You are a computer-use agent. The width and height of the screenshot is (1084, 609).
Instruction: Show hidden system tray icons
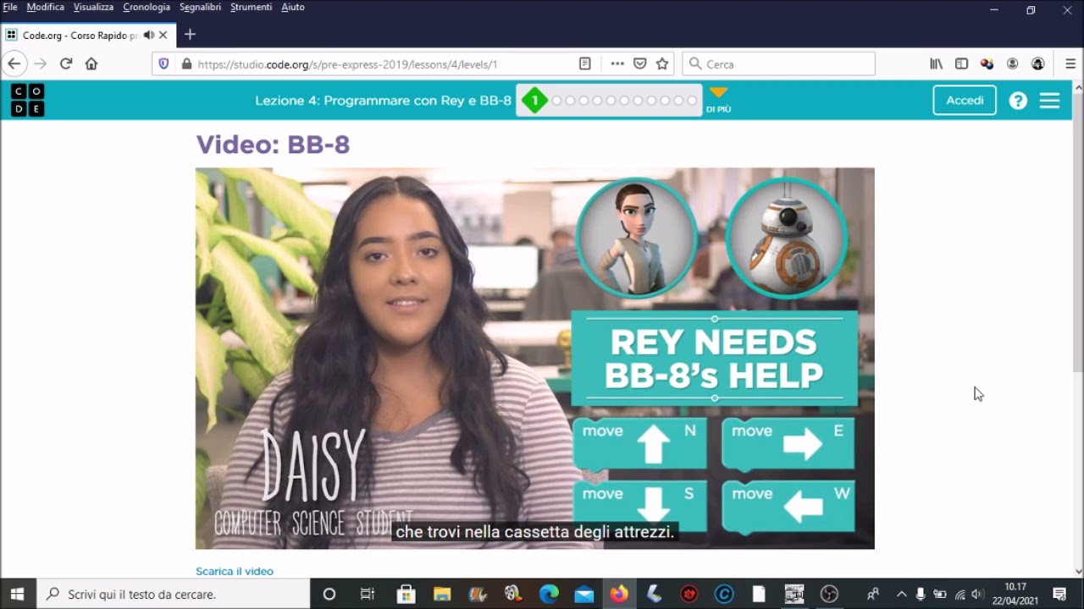(901, 594)
